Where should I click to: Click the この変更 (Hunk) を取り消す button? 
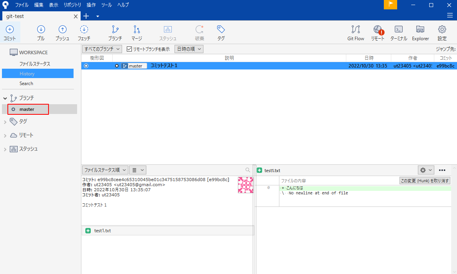point(425,181)
